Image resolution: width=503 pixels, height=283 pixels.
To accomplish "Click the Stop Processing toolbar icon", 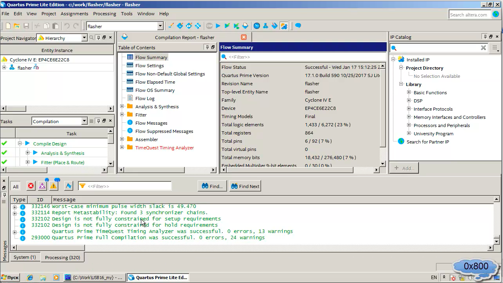I will click(209, 26).
